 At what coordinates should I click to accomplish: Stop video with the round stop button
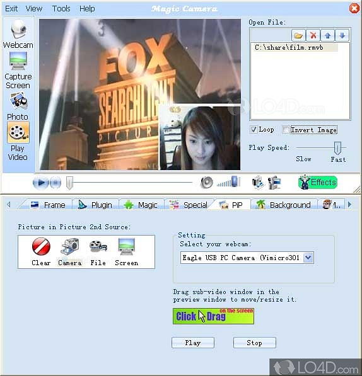tap(55, 183)
